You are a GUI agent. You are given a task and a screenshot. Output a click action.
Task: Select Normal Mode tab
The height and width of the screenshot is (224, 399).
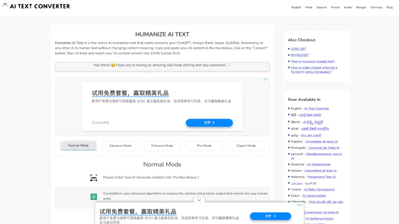[78, 146]
